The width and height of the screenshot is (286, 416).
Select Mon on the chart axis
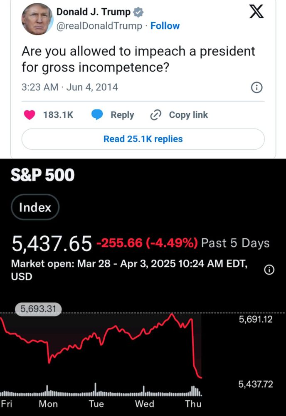[48, 404]
